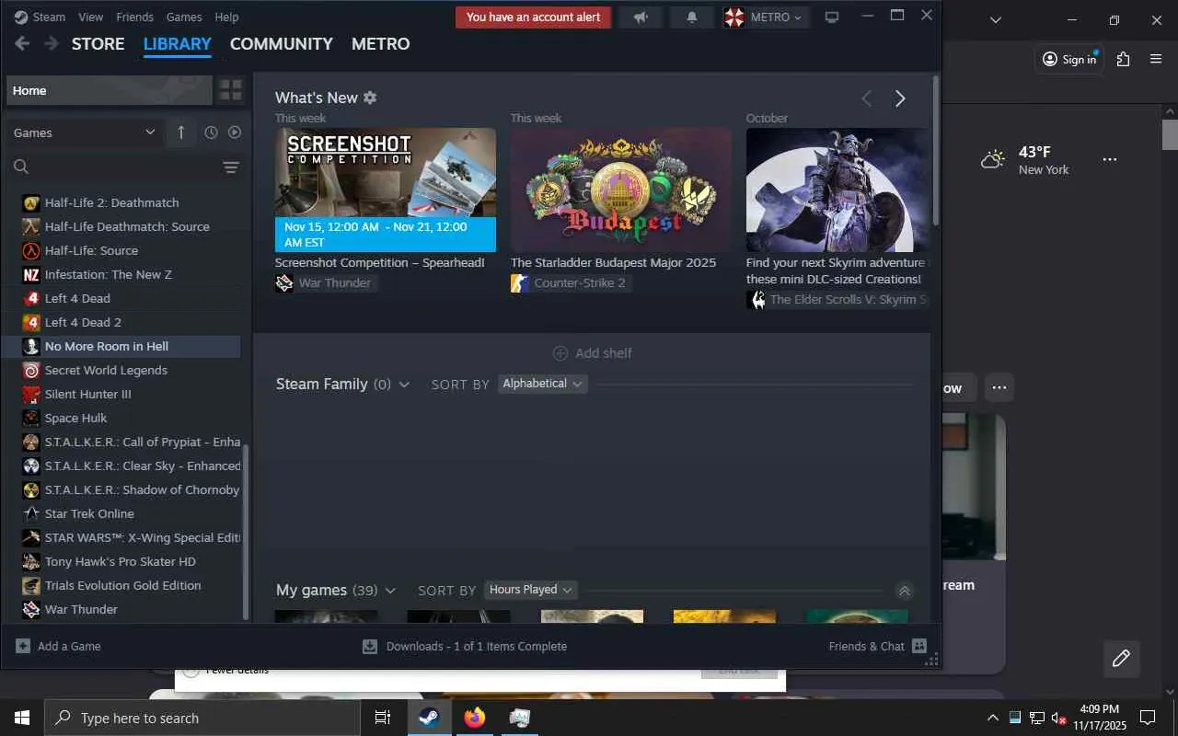Go to the STORE tab
Viewport: 1178px width, 736px height.
pyautogui.click(x=98, y=43)
